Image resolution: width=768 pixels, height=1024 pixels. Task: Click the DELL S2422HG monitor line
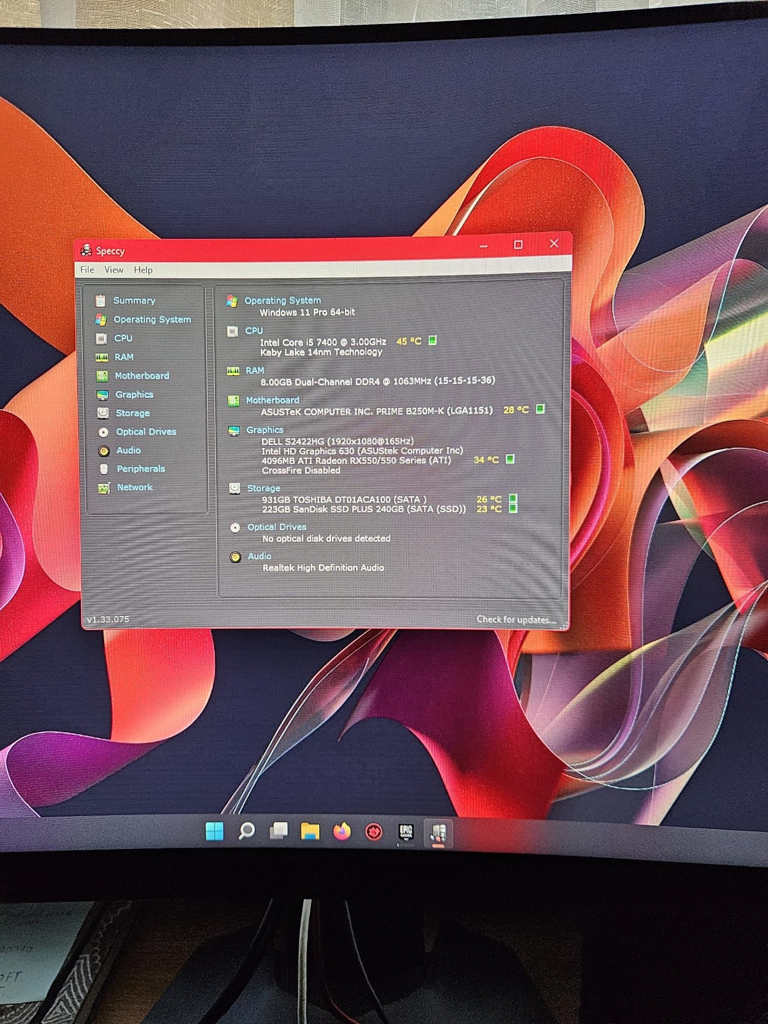(338, 441)
